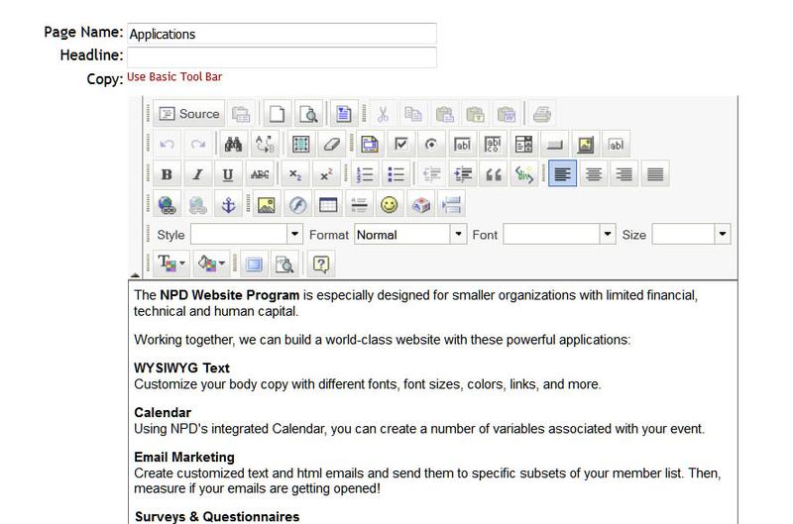Toggle Bold formatting

pos(167,174)
